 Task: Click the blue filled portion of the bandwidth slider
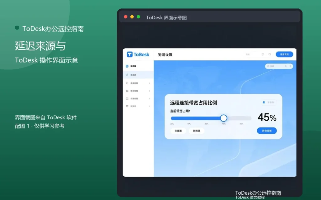pos(196,118)
